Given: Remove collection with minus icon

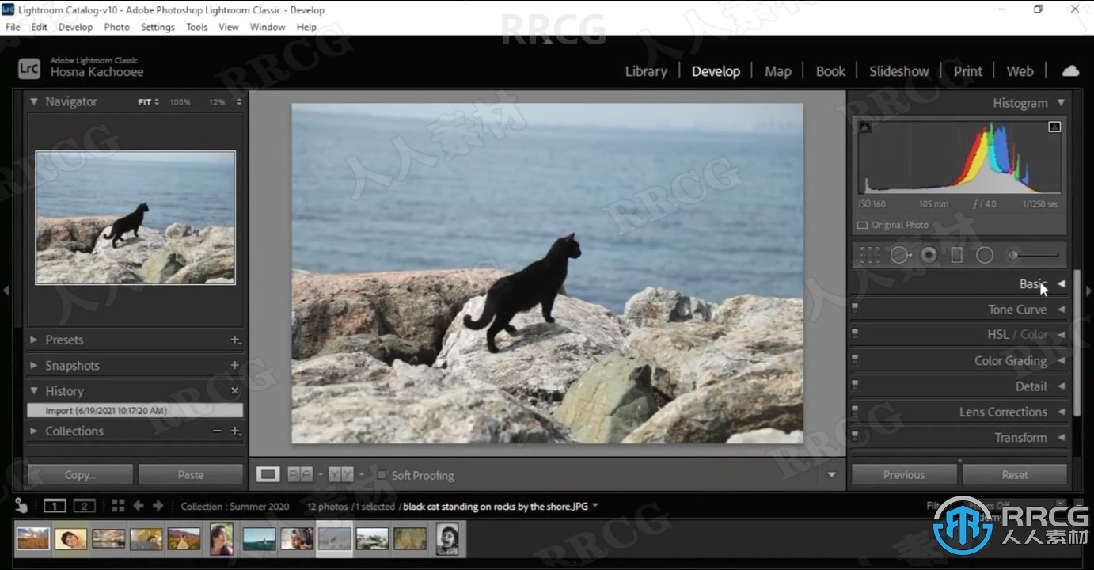Looking at the screenshot, I should pos(217,431).
